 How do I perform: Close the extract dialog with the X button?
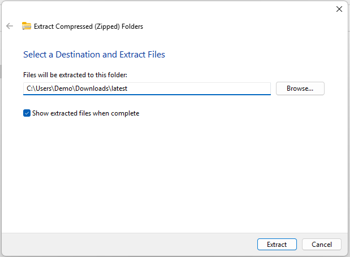coord(339,9)
